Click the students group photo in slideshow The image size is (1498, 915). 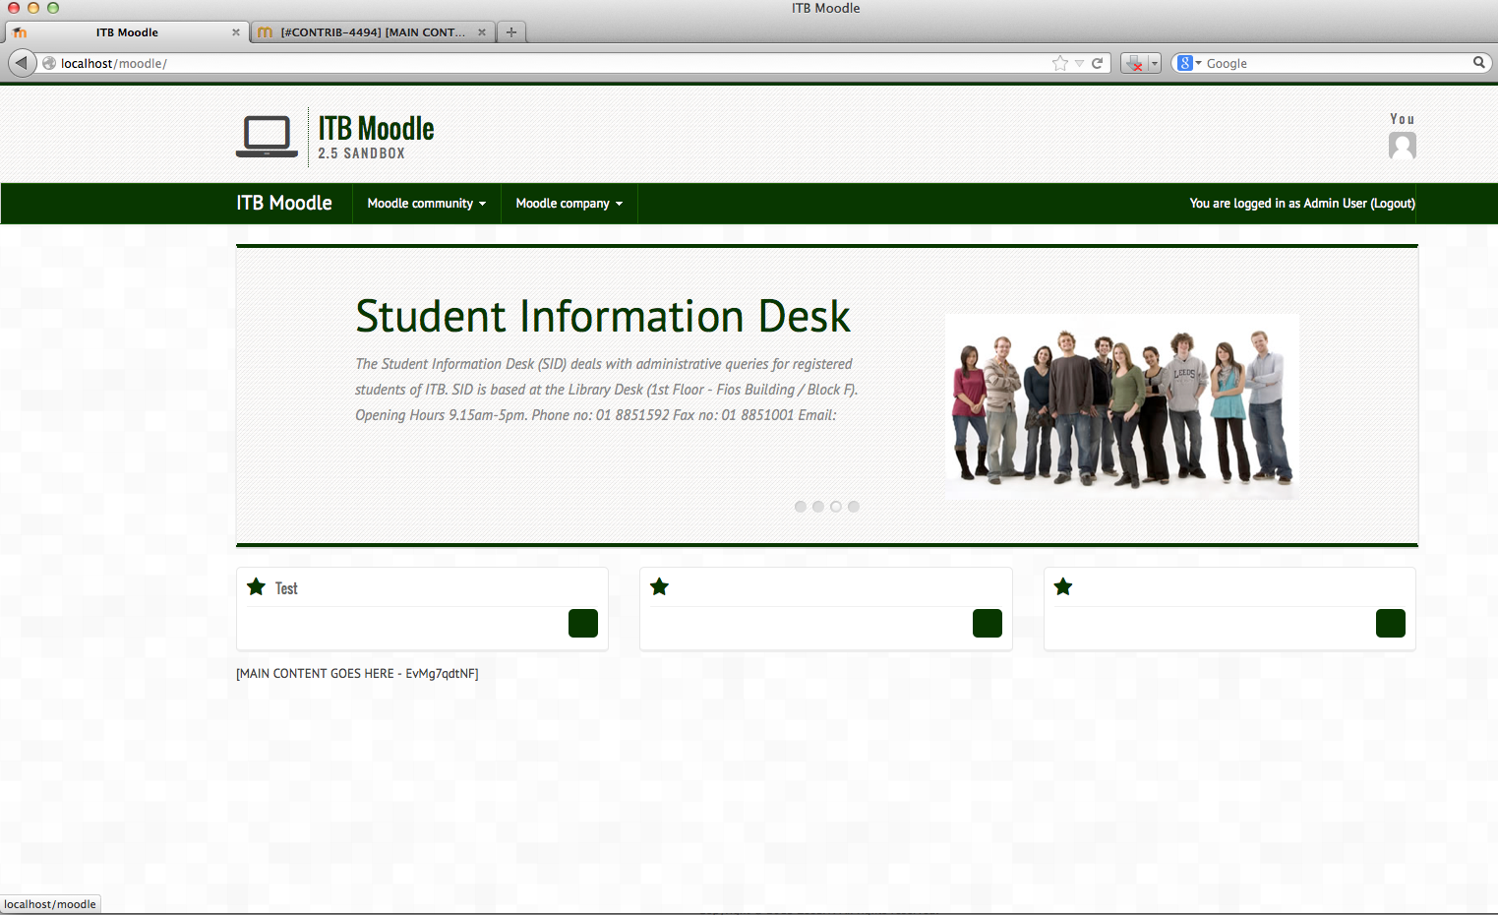1122,406
